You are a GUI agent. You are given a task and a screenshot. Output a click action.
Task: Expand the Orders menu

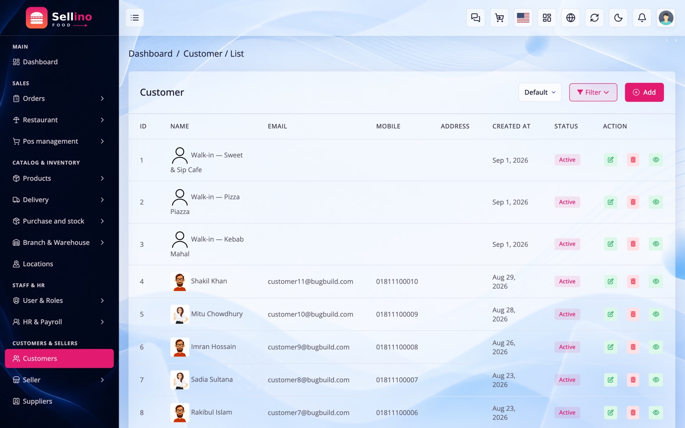coord(59,98)
